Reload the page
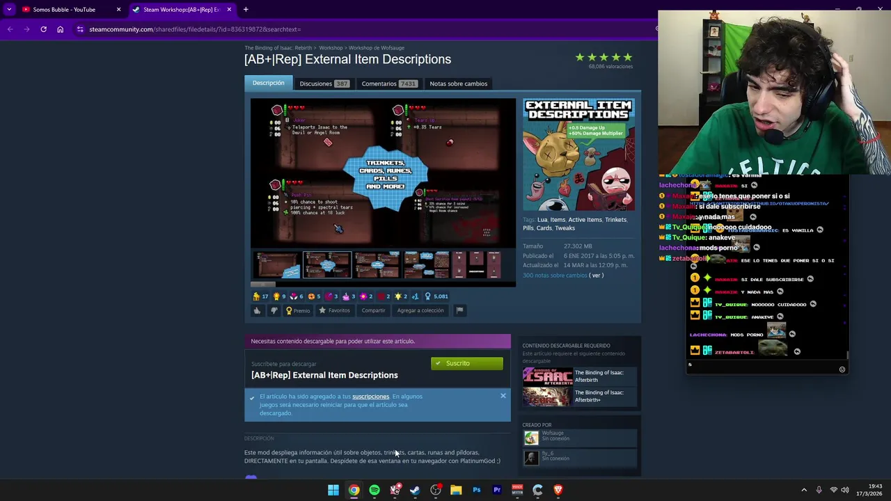The height and width of the screenshot is (501, 891). click(43, 29)
